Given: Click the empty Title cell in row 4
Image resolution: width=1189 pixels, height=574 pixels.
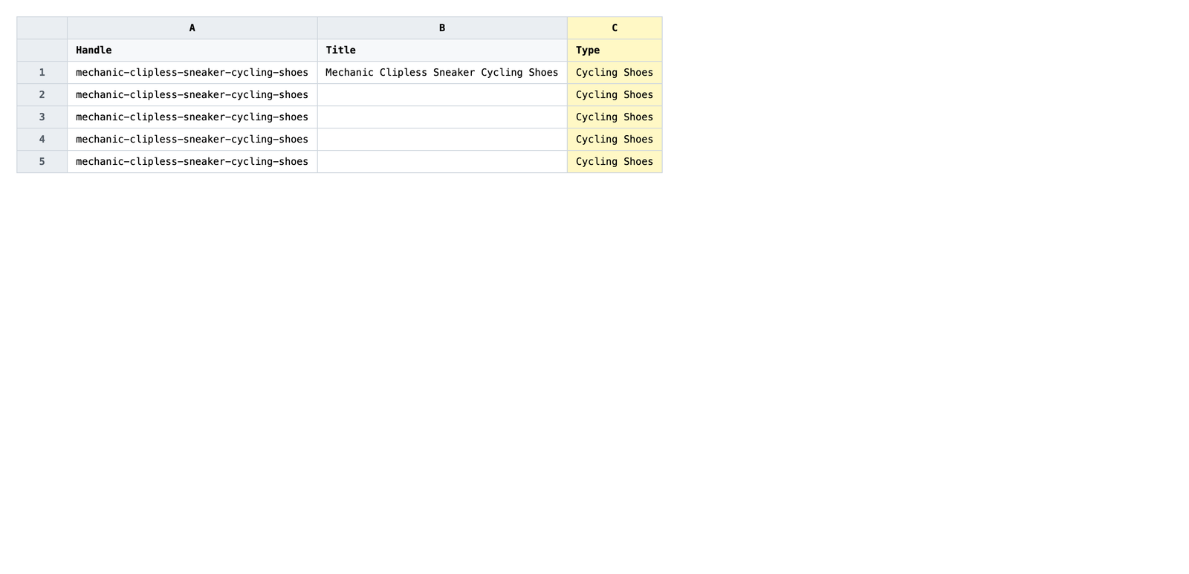Looking at the screenshot, I should point(442,140).
